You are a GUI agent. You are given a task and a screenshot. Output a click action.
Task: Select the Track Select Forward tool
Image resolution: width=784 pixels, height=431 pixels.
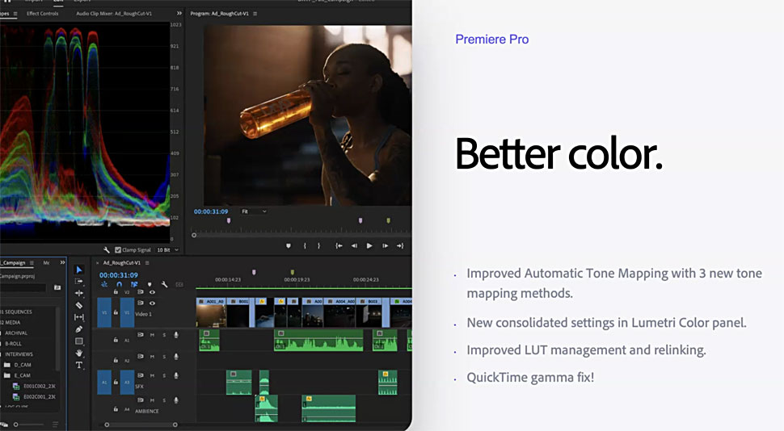[79, 281]
